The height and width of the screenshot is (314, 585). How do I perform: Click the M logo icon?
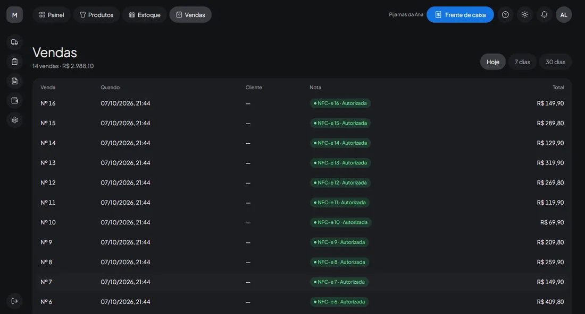pos(14,15)
